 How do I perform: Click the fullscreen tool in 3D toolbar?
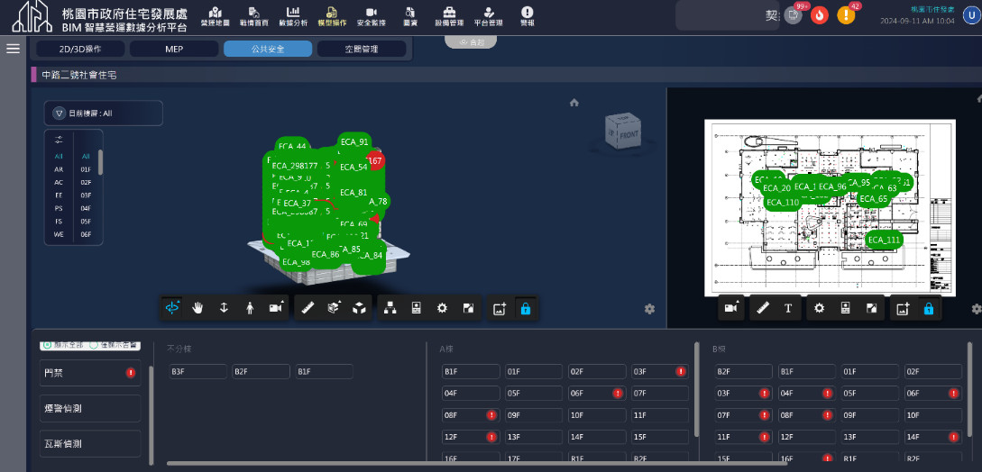click(468, 308)
